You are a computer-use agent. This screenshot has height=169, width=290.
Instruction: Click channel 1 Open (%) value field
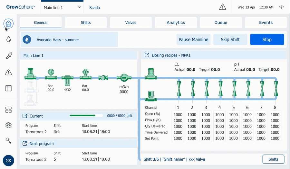point(178,115)
